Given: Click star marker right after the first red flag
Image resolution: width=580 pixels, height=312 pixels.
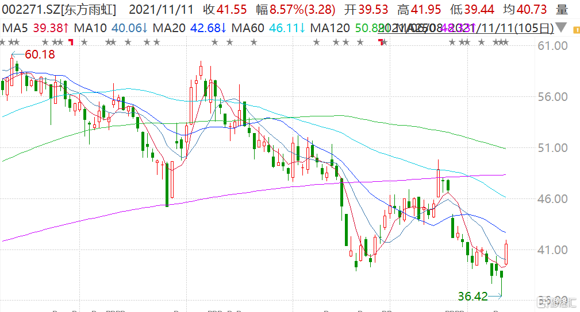Looking at the screenshot, I should (x=84, y=42).
